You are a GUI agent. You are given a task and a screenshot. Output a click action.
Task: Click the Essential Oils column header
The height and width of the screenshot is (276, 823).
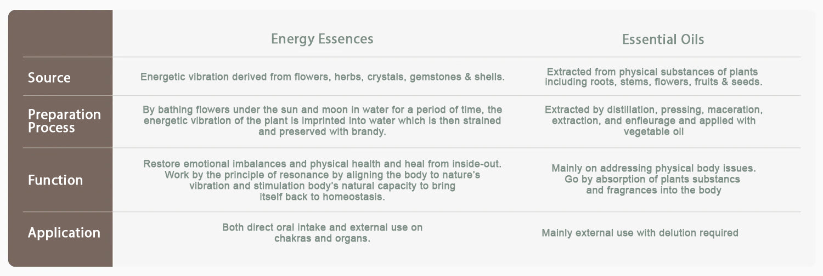coord(663,39)
